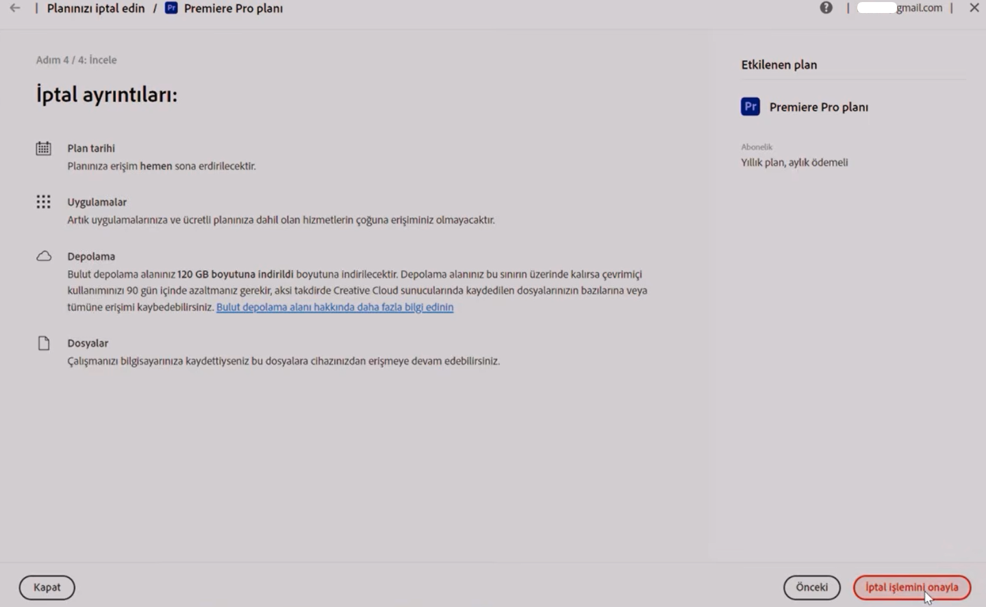The width and height of the screenshot is (986, 607).
Task: Click the file icon beside Dosyalar
Action: coord(44,343)
